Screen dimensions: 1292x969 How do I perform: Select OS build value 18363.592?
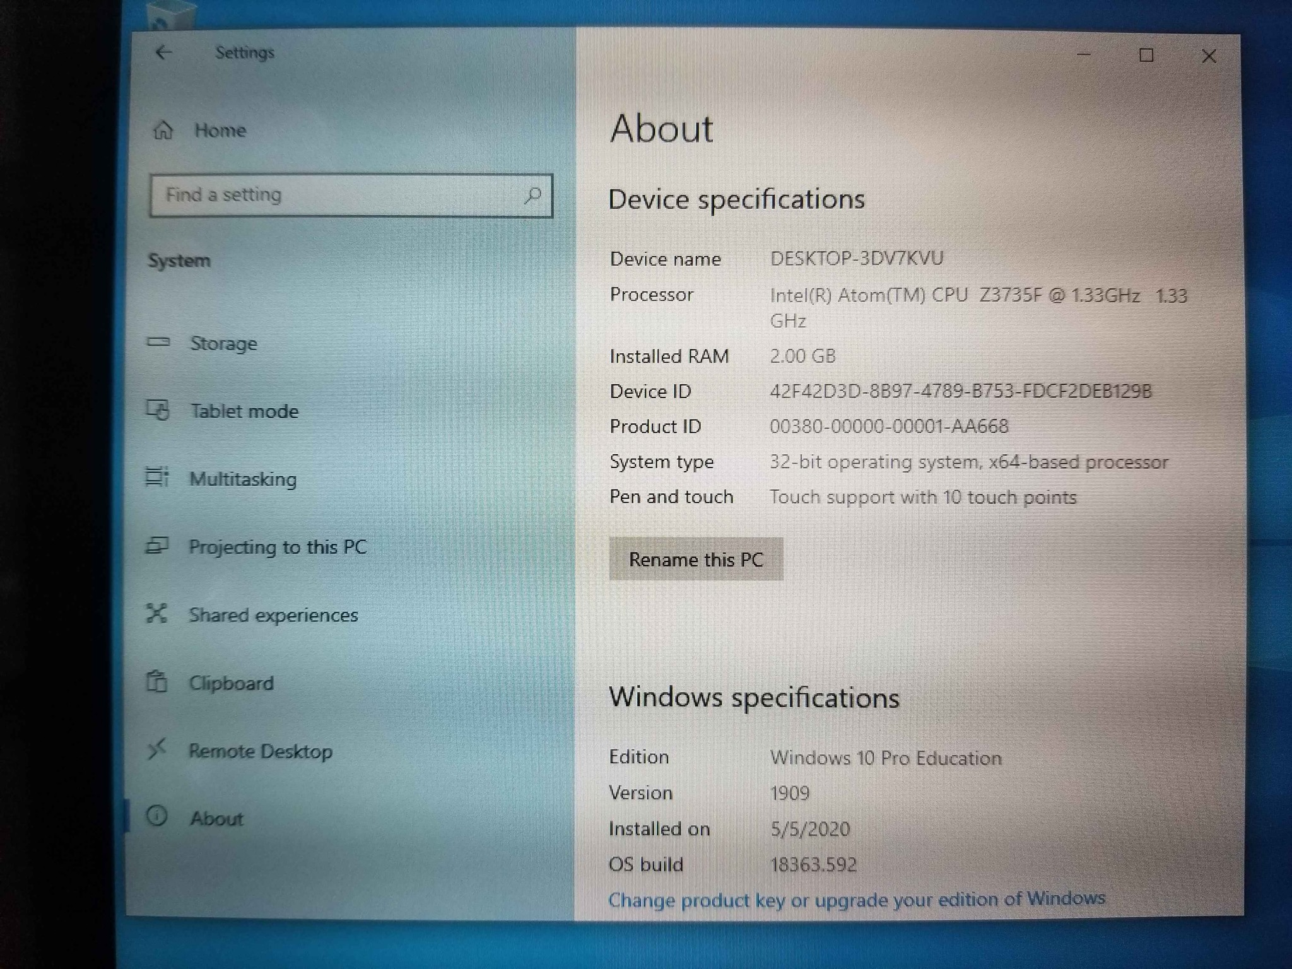tap(813, 864)
